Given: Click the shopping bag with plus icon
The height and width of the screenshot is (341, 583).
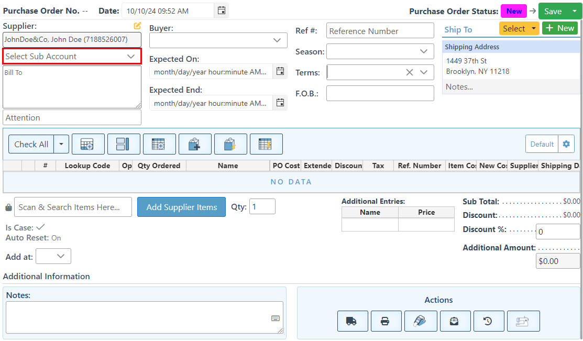Looking at the screenshot, I should (195, 144).
